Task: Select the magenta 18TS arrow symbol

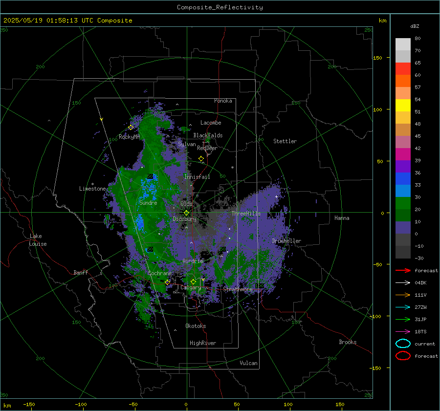Action: [x=403, y=332]
